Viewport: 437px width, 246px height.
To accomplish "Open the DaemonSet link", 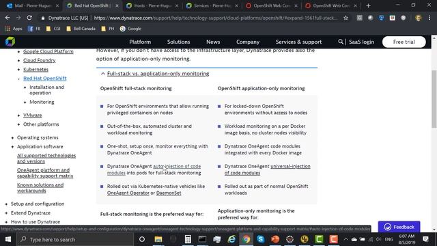I will pyautogui.click(x=169, y=193).
